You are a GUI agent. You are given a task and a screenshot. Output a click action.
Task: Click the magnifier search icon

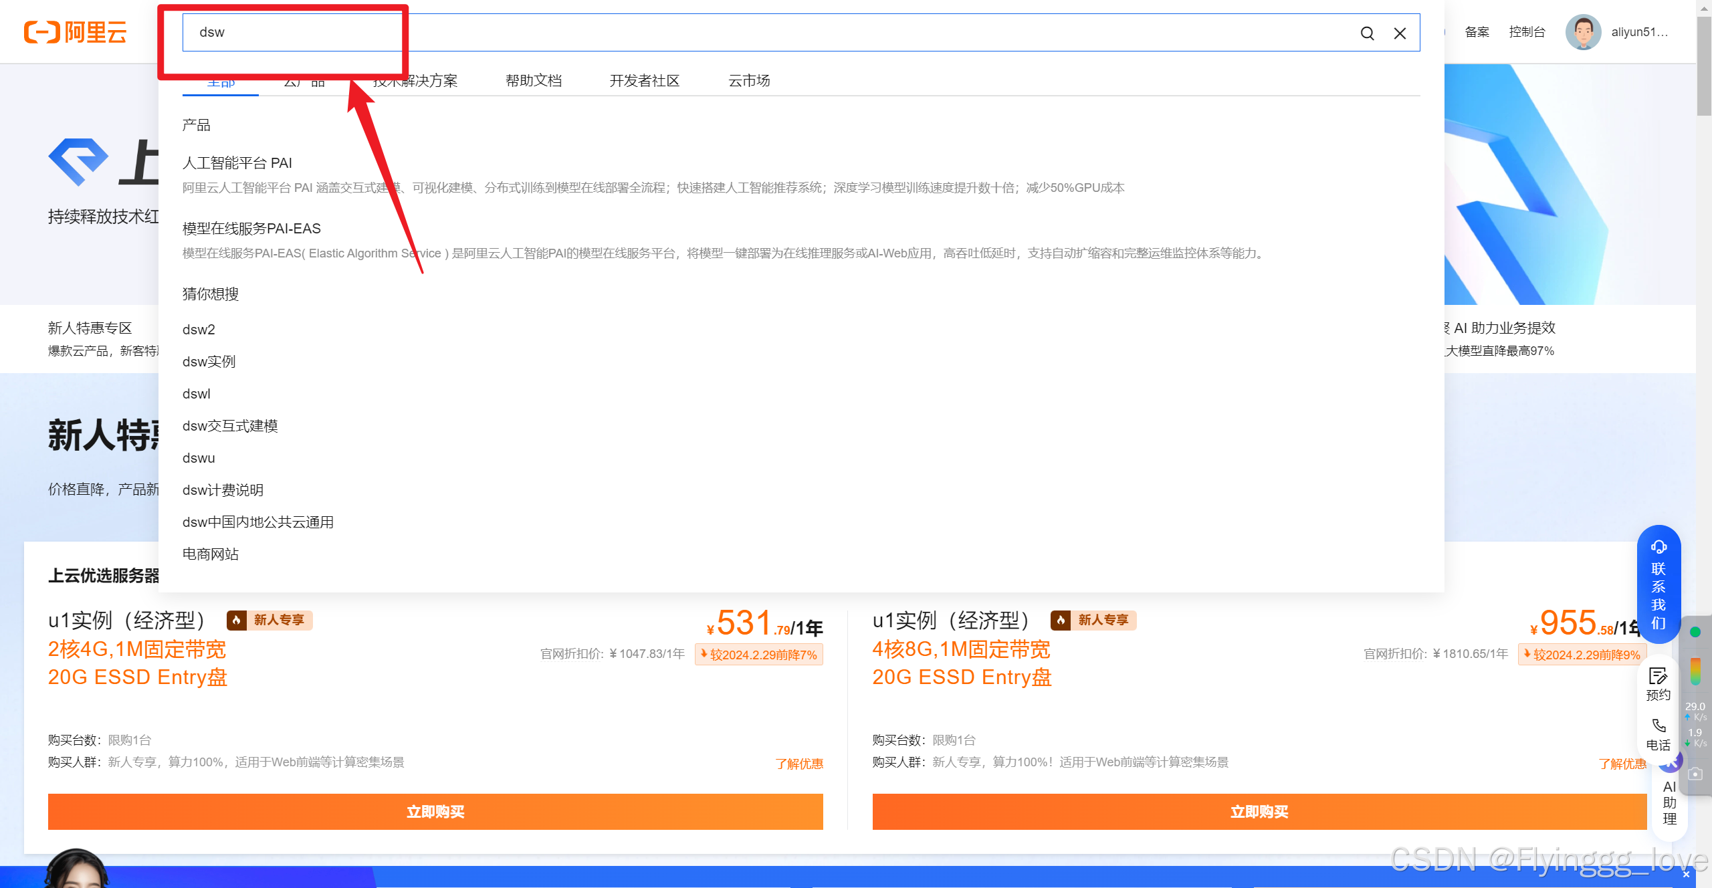pos(1367,33)
